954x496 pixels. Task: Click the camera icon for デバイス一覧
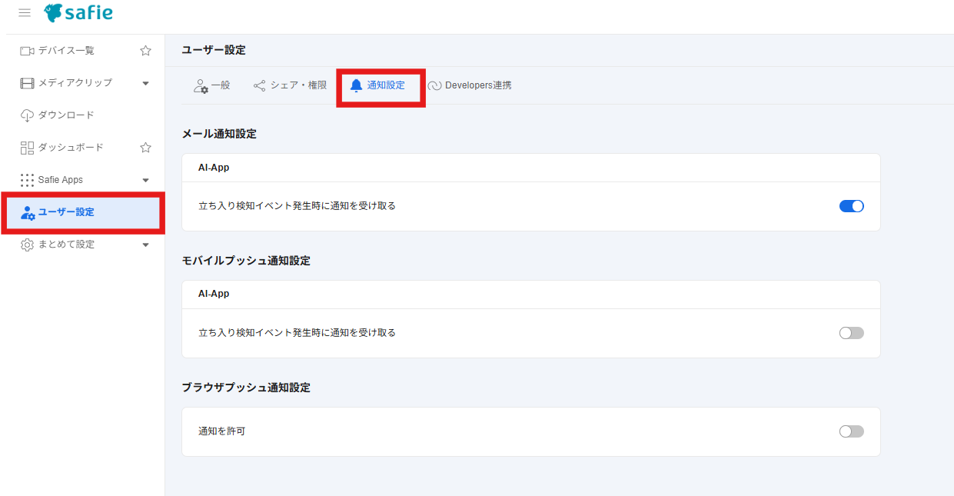point(27,51)
